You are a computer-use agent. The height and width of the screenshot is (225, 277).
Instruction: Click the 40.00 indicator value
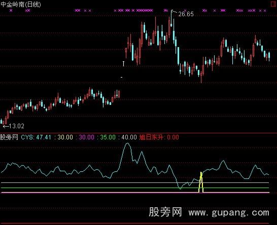point(129,137)
